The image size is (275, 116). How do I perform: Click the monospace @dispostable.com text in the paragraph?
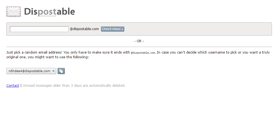click(x=143, y=53)
